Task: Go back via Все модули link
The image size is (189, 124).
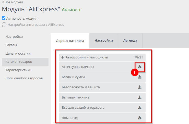Action: click(13, 2)
